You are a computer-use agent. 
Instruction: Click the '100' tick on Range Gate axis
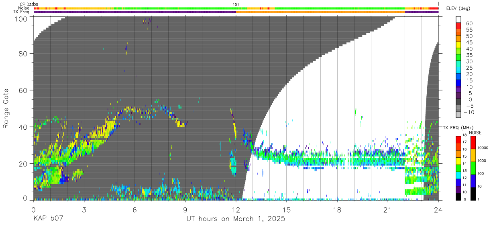click(x=22, y=19)
